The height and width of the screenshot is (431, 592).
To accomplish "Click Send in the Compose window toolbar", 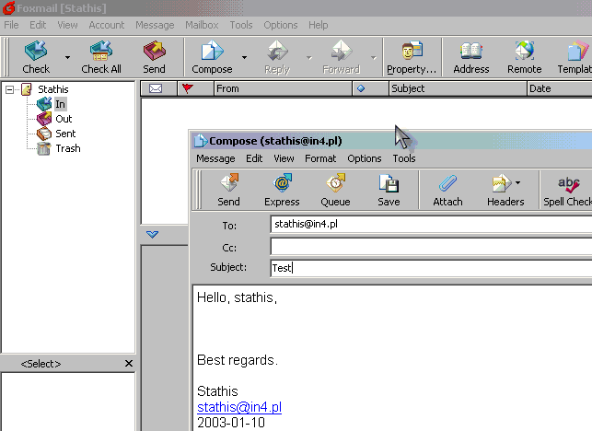I will (228, 190).
